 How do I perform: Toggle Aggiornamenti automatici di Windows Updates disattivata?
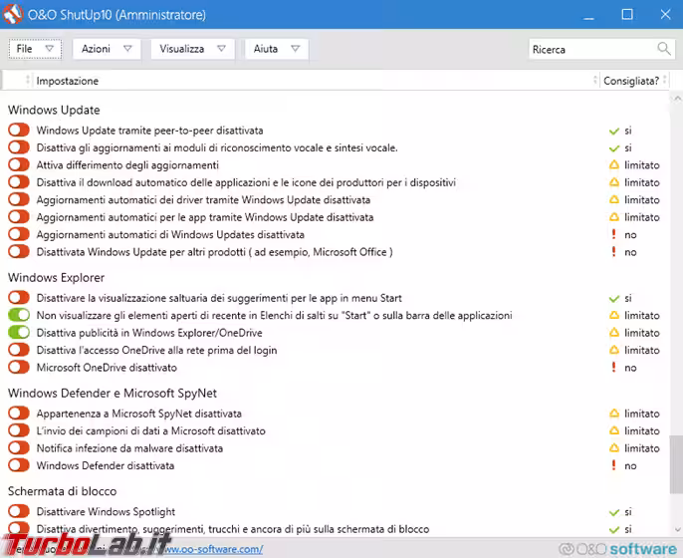tap(19, 234)
